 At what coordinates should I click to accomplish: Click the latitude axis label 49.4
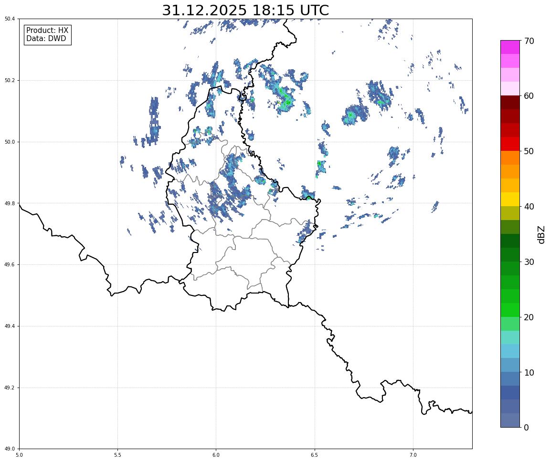tap(10, 326)
